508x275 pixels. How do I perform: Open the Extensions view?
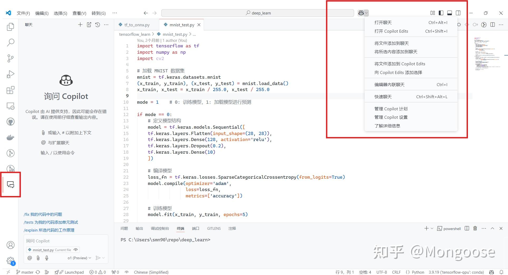pyautogui.click(x=10, y=90)
